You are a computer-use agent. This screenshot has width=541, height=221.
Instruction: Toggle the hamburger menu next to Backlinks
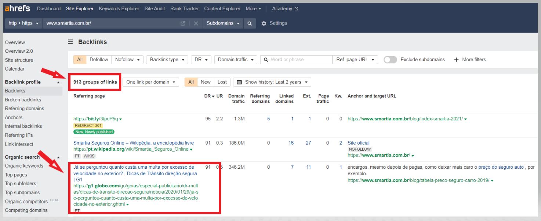(x=70, y=42)
